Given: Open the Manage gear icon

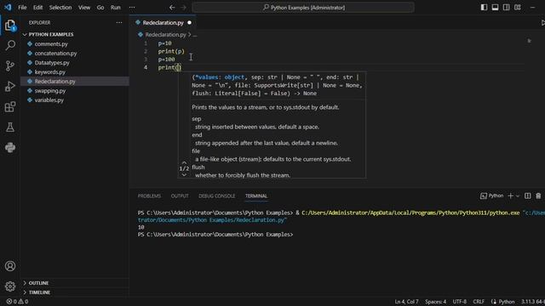Looking at the screenshot, I should click(10, 286).
